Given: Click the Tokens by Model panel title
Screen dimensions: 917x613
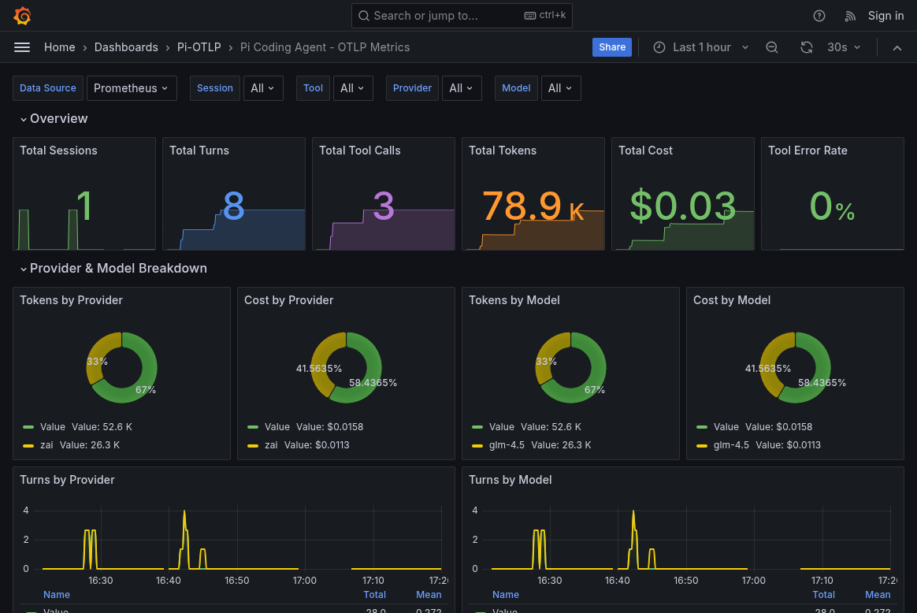Looking at the screenshot, I should click(x=514, y=300).
